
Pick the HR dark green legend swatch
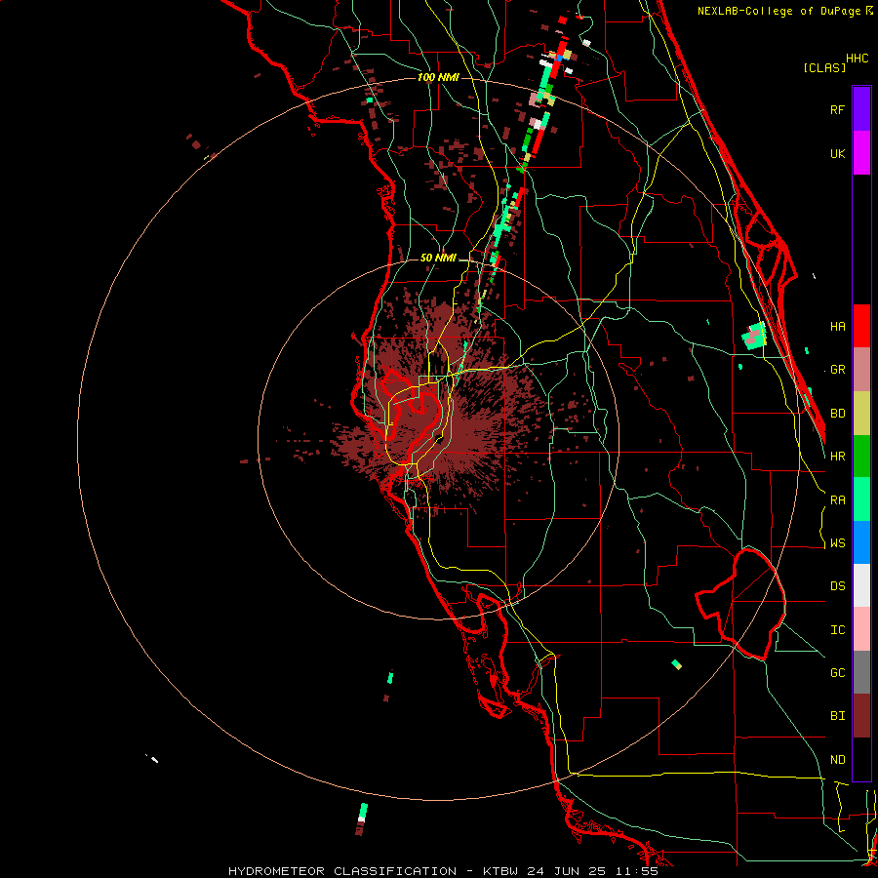pyautogui.click(x=861, y=457)
